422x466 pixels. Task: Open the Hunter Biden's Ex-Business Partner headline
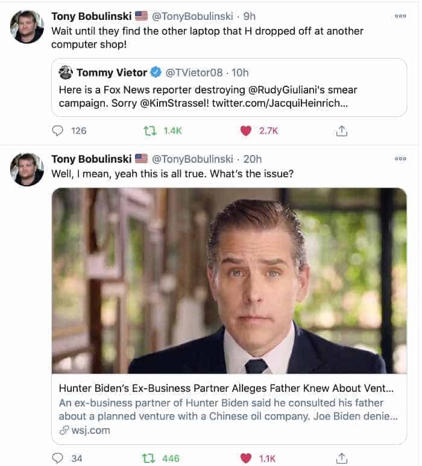click(x=226, y=388)
